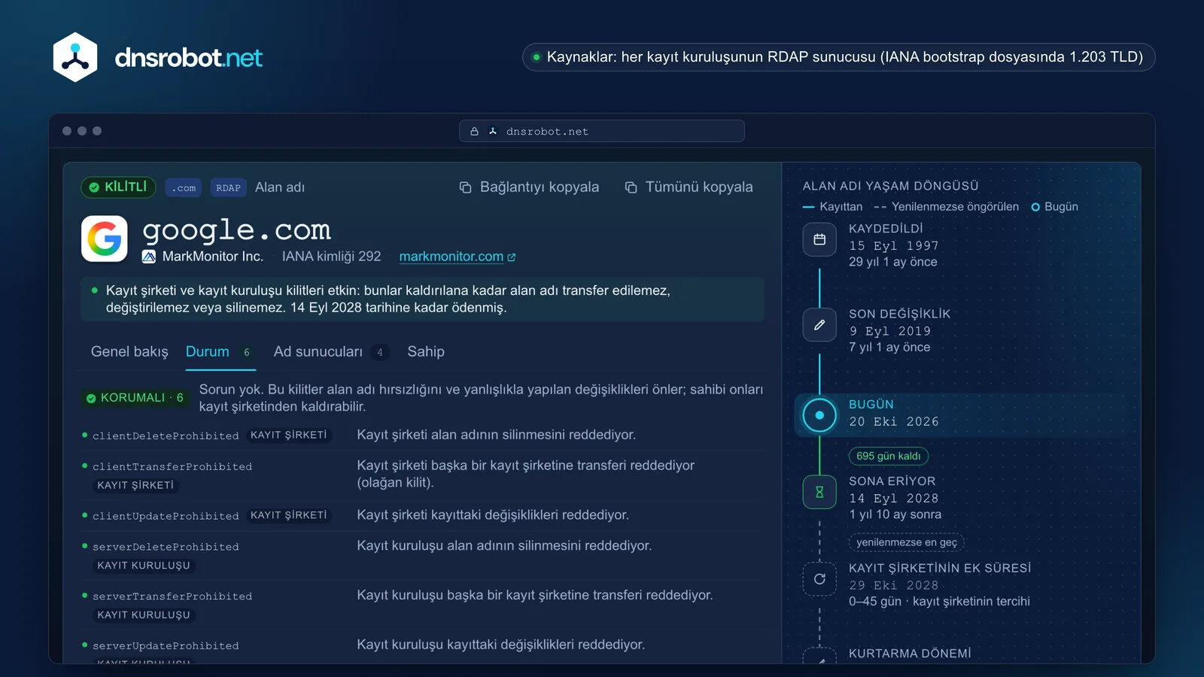Click the serverUpdateProhibited status code
The height and width of the screenshot is (677, 1204).
point(166,646)
